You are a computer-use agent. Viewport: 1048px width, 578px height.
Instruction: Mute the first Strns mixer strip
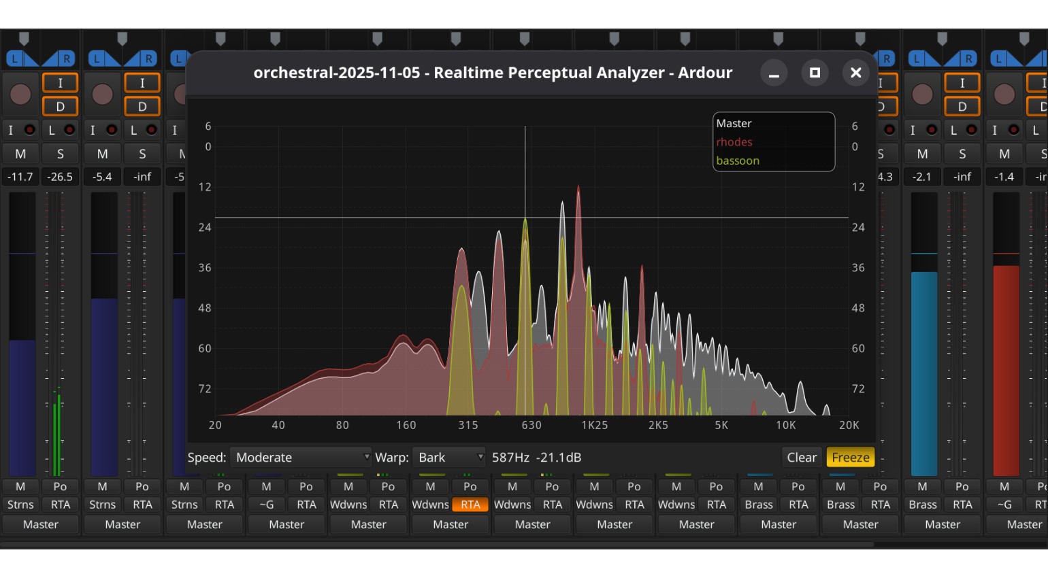20,154
